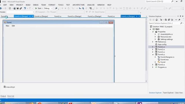This screenshot has width=185, height=104.
Task: Collapse the Form4.cs tree node
Action: [x=153, y=55]
